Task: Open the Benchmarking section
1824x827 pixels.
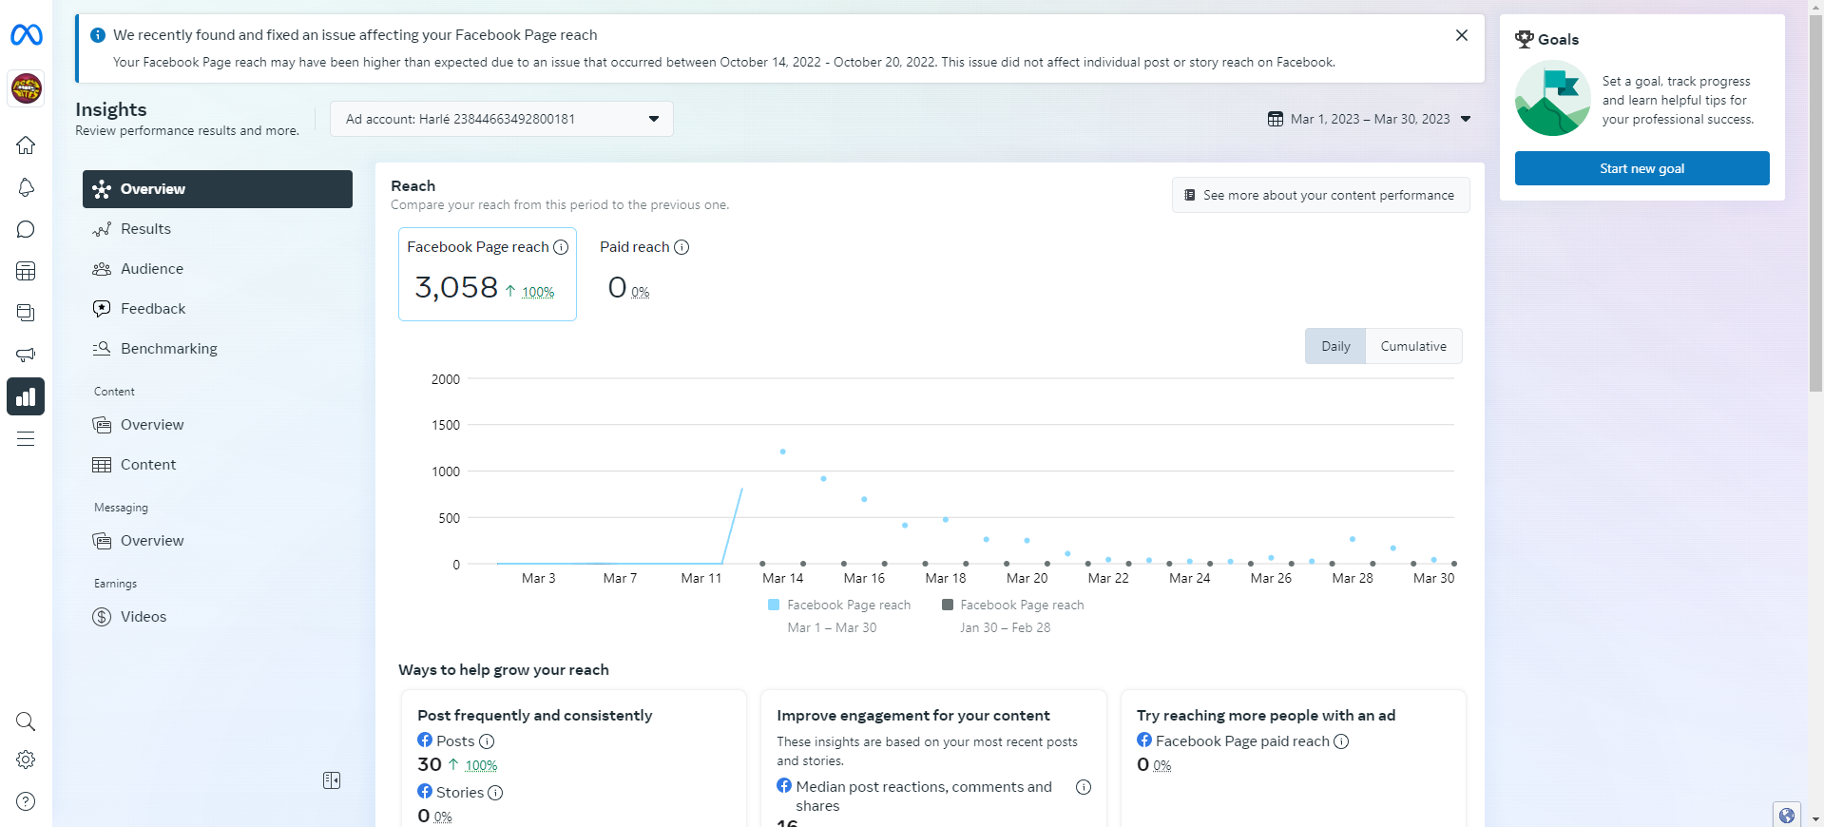Action: [168, 349]
